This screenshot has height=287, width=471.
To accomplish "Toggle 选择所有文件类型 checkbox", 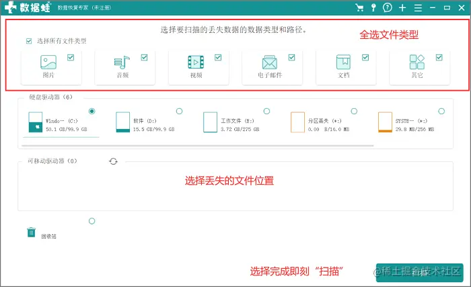I will pos(29,41).
